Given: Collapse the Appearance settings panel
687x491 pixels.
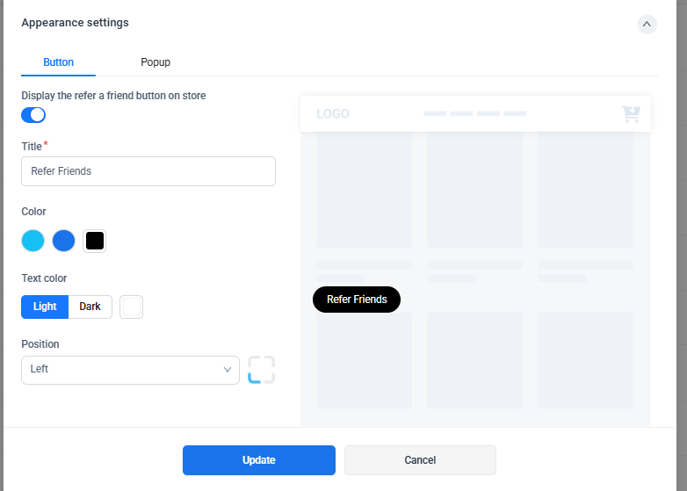Looking at the screenshot, I should coord(647,25).
